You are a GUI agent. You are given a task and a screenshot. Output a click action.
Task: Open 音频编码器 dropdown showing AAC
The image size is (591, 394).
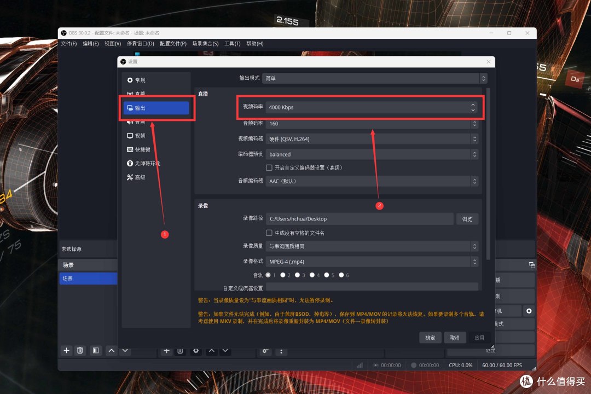pyautogui.click(x=372, y=181)
